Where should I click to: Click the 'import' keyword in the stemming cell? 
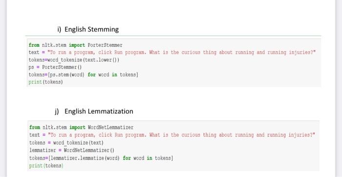click(77, 45)
